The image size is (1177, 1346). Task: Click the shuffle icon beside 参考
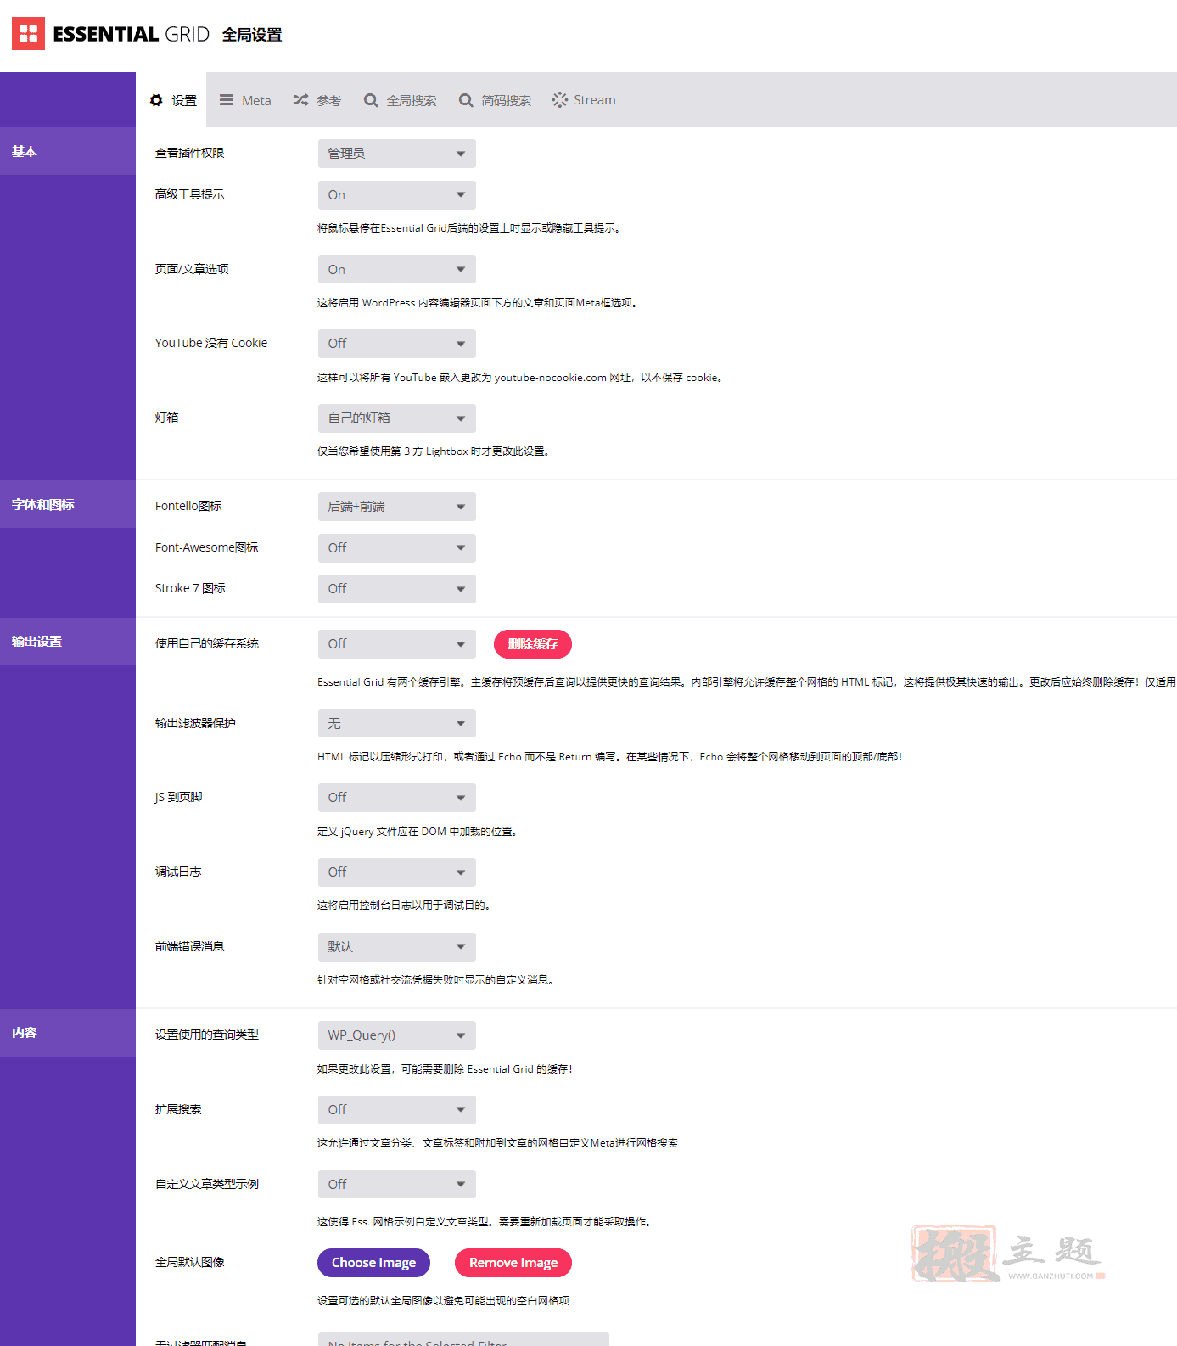click(300, 100)
